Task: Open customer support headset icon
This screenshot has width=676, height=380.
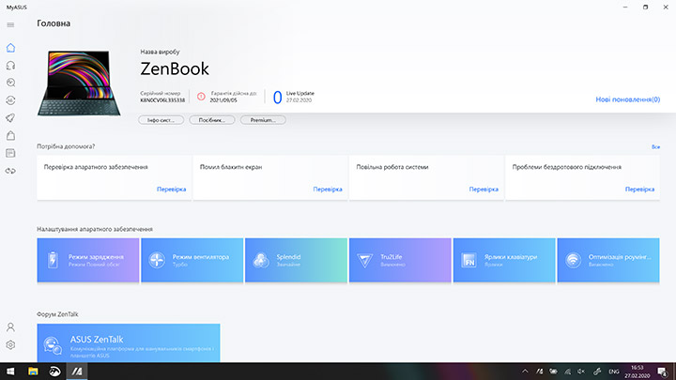Action: pyautogui.click(x=10, y=66)
